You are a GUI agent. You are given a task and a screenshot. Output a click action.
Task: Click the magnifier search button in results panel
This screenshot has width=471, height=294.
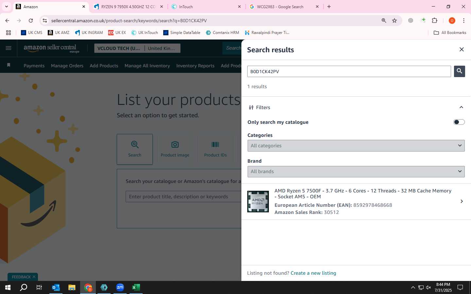459,71
